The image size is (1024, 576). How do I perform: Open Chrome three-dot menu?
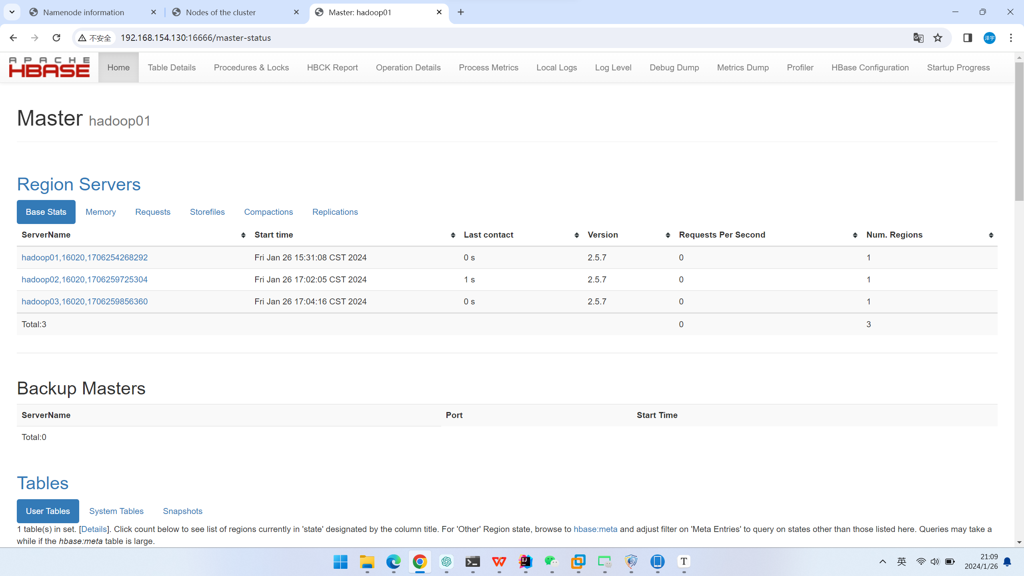coord(1011,38)
